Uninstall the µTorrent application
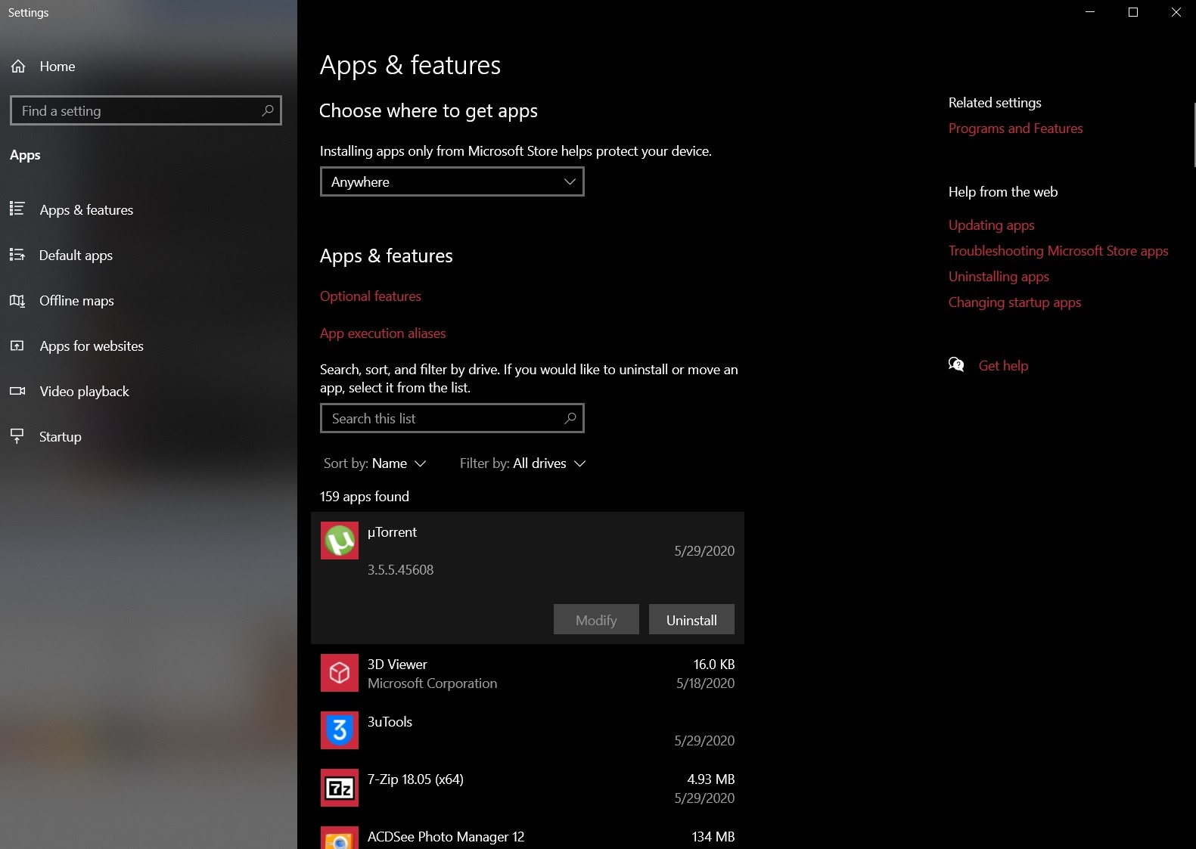 (691, 620)
